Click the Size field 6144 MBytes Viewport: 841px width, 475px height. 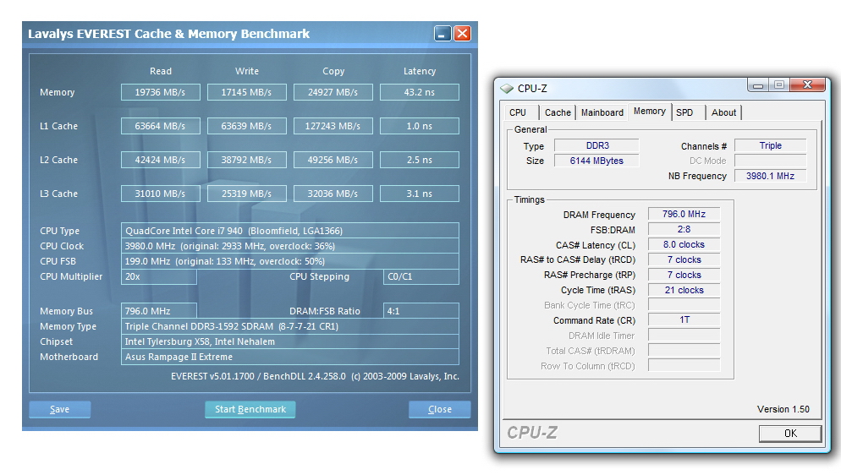(x=596, y=161)
